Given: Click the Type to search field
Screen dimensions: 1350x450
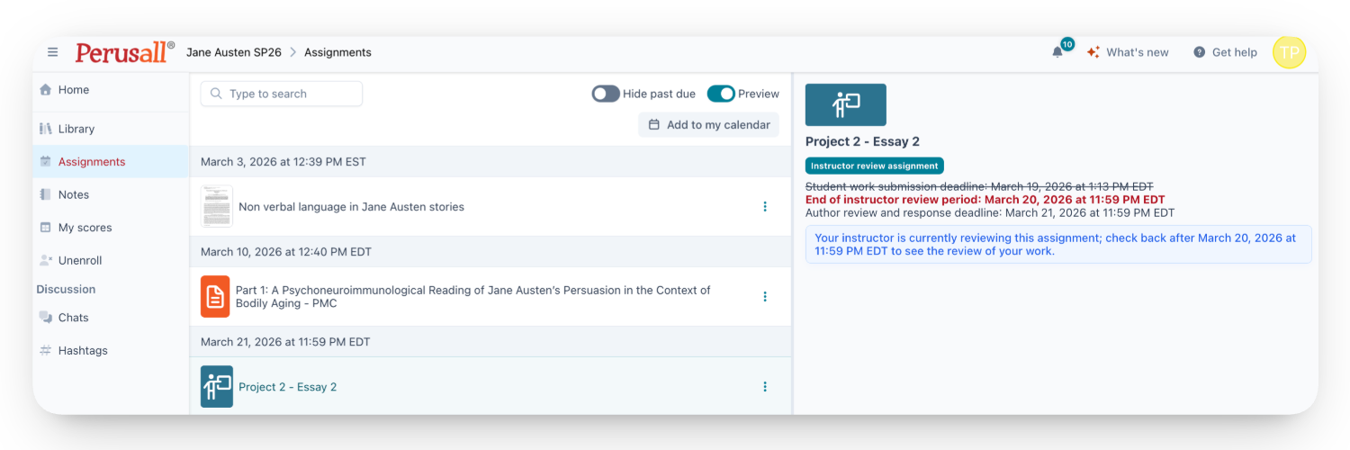Looking at the screenshot, I should (x=282, y=94).
